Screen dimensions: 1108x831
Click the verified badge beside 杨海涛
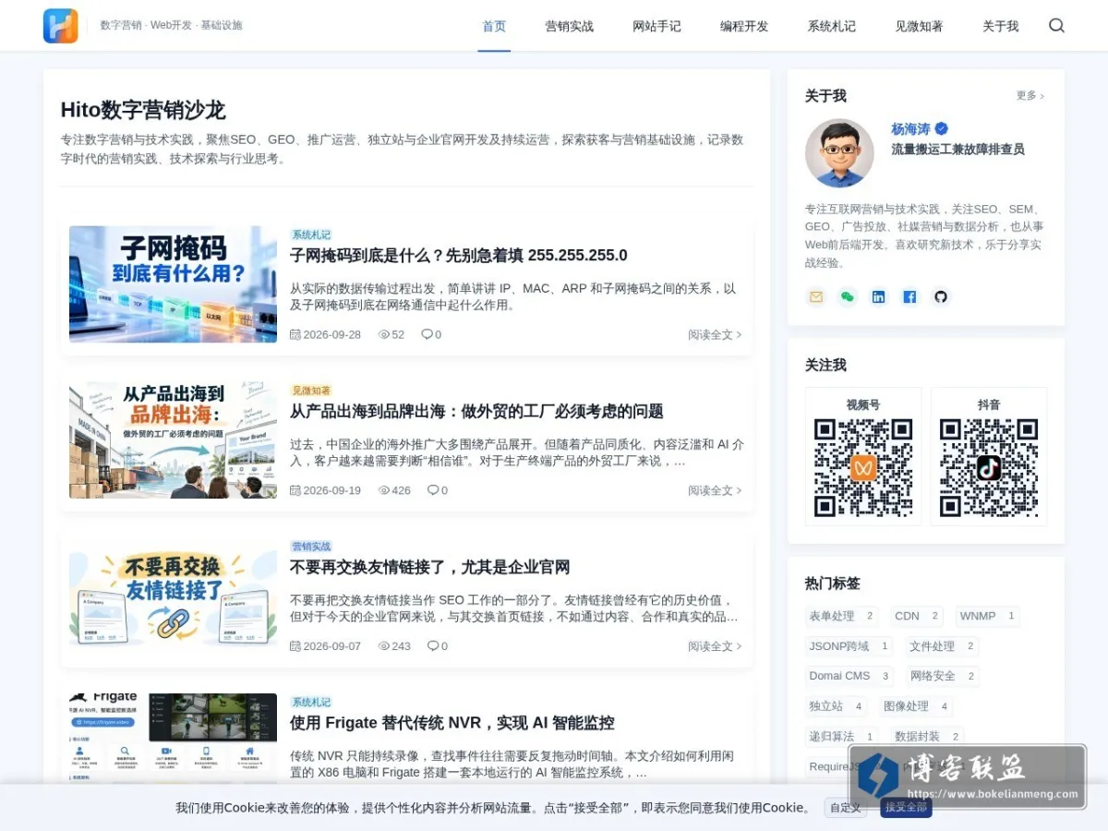(942, 129)
